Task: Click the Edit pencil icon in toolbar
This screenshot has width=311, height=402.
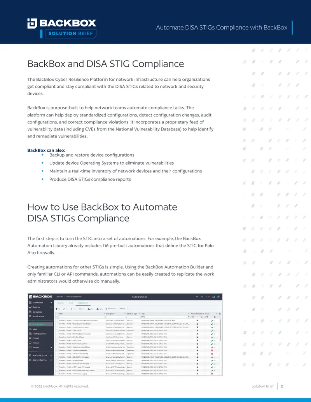Action: 64,309
